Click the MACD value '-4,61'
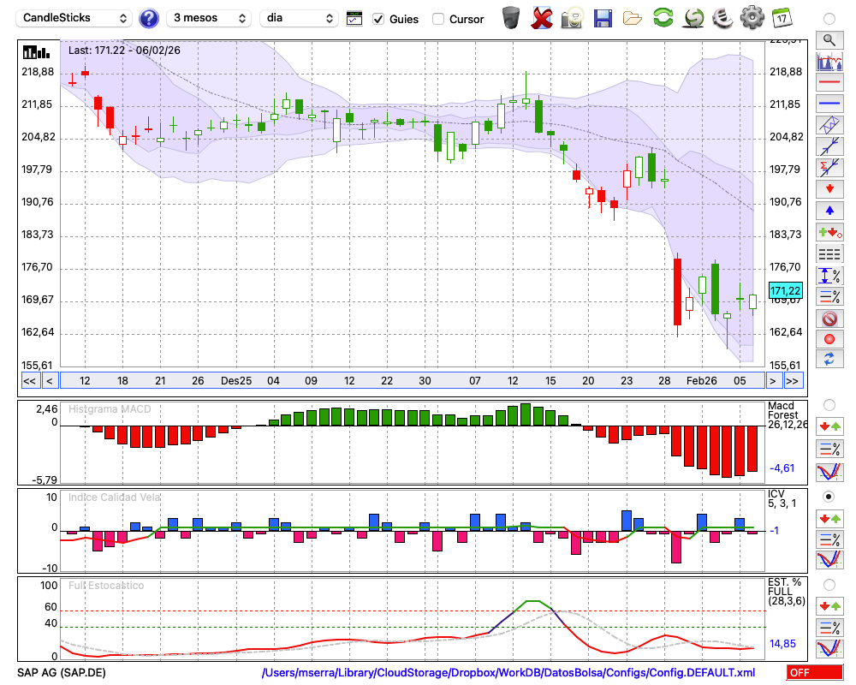Screen dimensions: 856x685 (x=782, y=468)
